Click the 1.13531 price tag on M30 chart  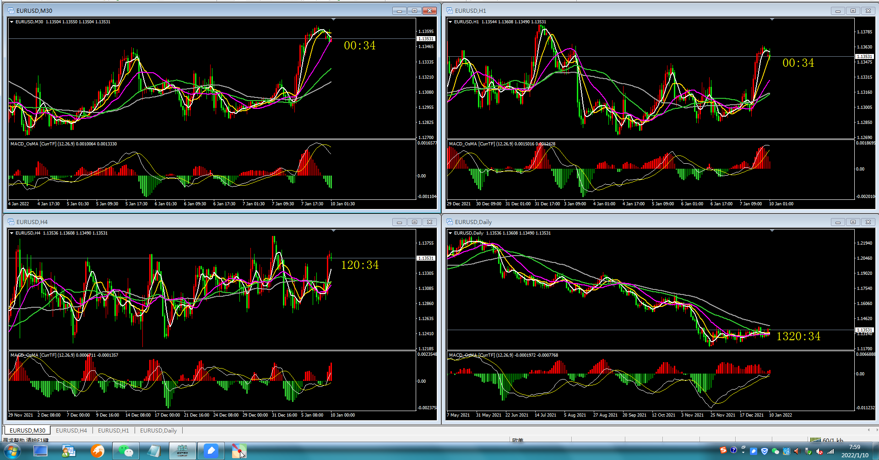click(x=426, y=39)
